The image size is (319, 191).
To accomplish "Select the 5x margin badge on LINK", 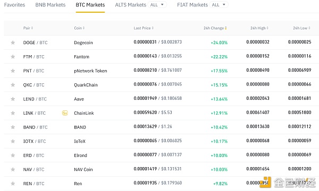I will [65, 113].
